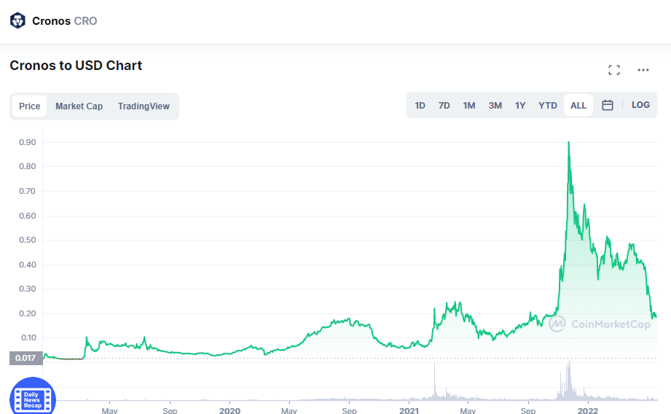
Task: Select the YTD time range
Action: [x=547, y=105]
